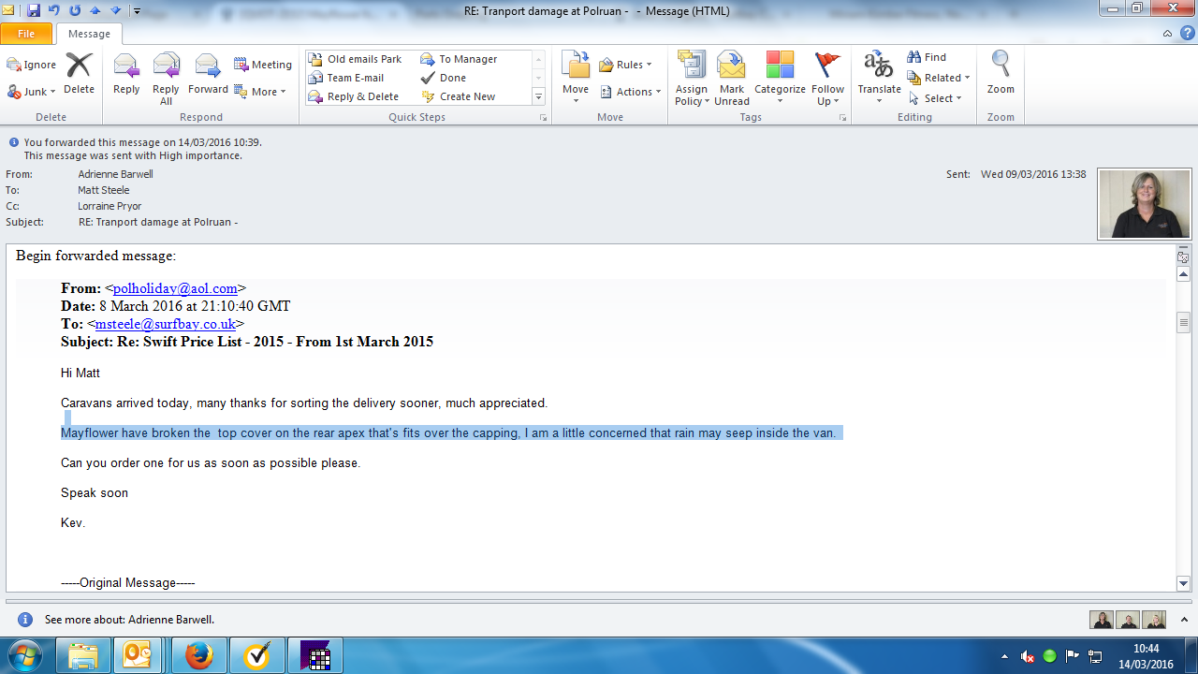The width and height of the screenshot is (1198, 674).
Task: Click the vertical scrollbar thumb
Action: pyautogui.click(x=1184, y=323)
